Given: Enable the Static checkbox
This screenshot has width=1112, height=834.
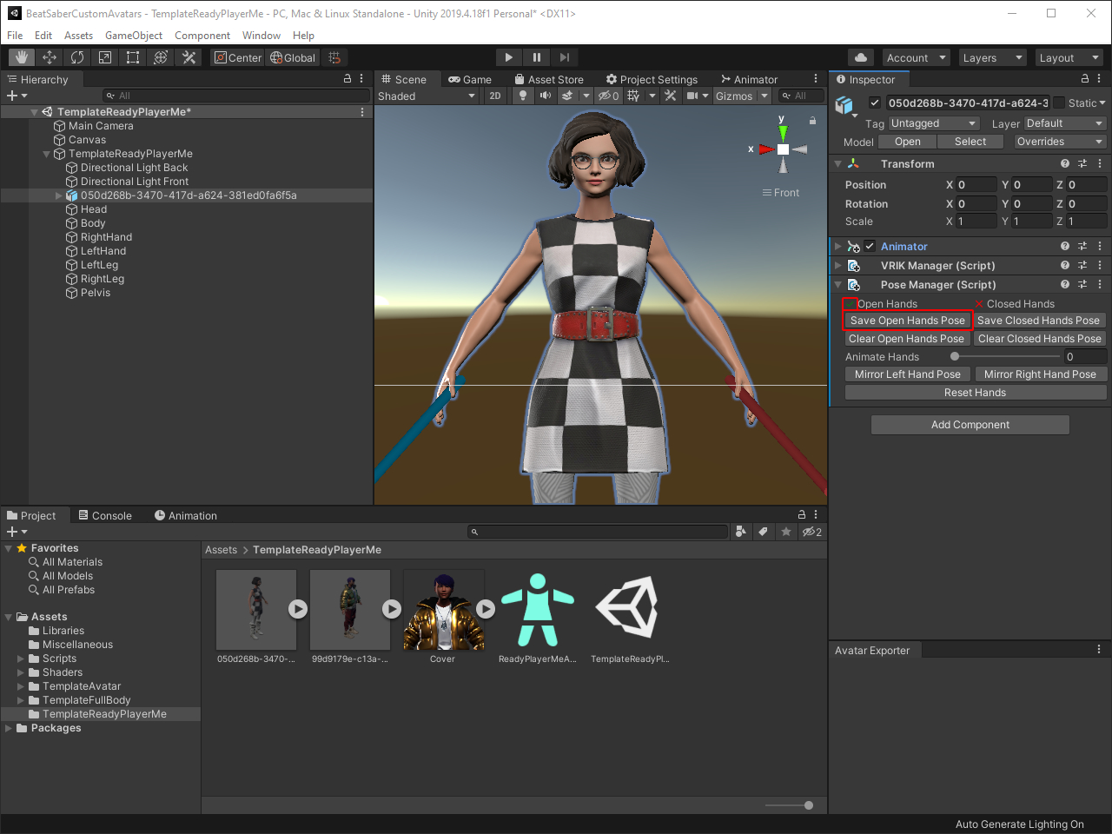Looking at the screenshot, I should (1059, 103).
